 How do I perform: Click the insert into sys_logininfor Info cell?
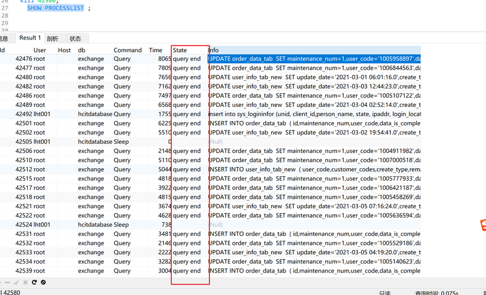pos(314,114)
